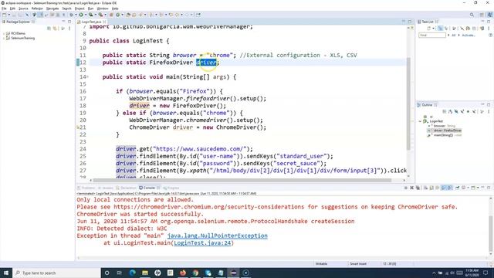Open New Task dropdown arrow in Task List

point(433,29)
